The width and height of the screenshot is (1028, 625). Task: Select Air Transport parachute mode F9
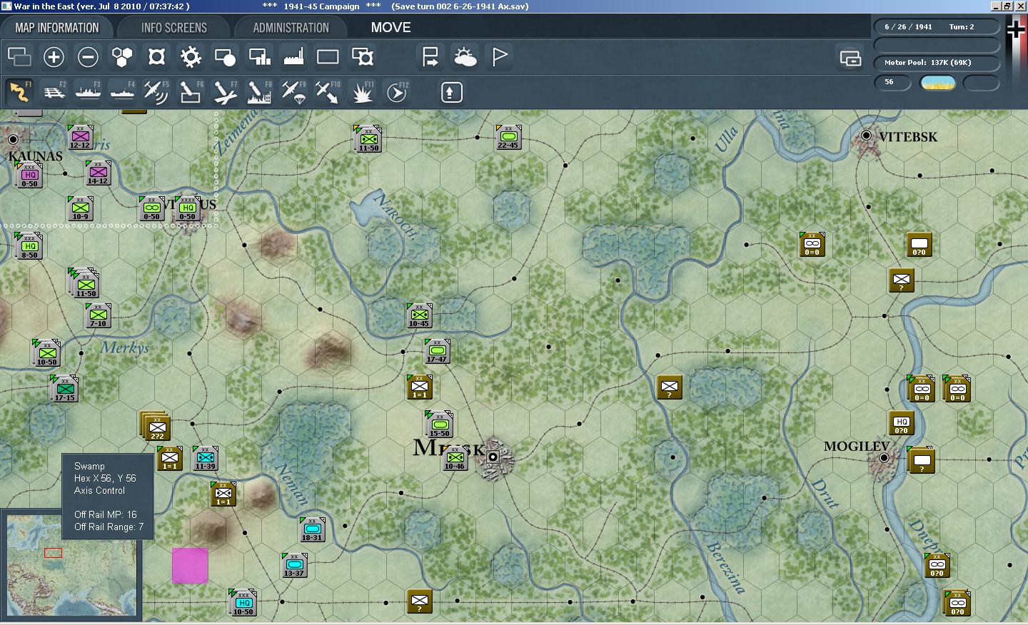[293, 92]
